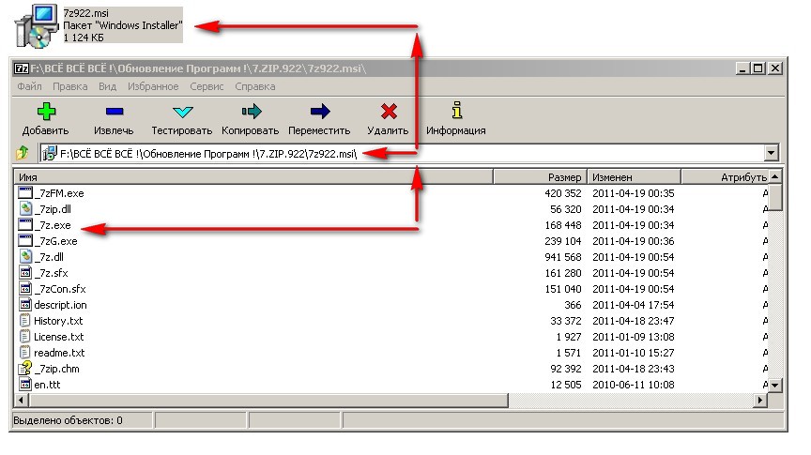
Task: Click the vertical scrollbar up arrow
Action: (774, 176)
